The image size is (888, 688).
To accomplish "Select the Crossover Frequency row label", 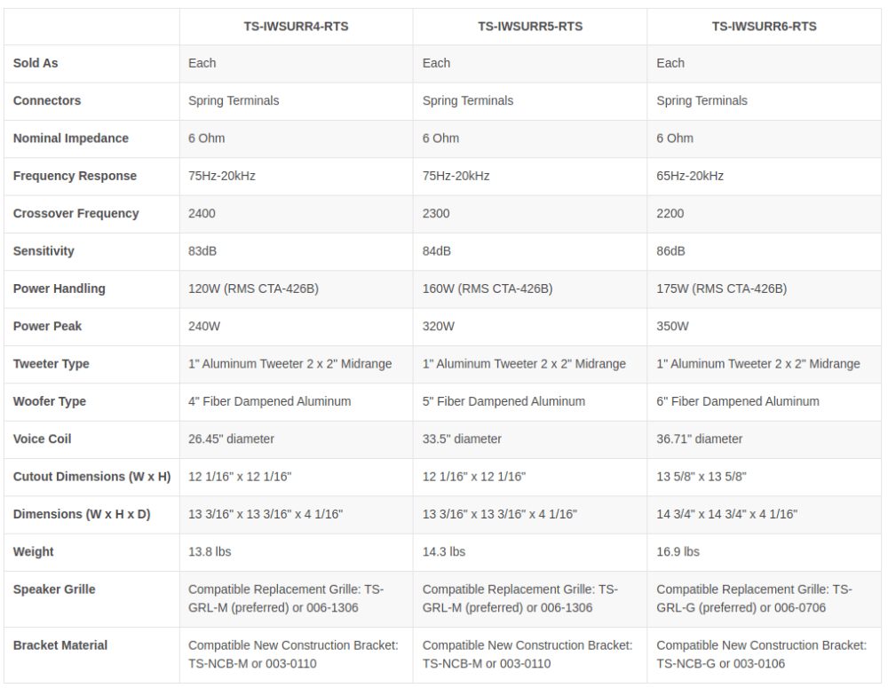I will point(75,213).
